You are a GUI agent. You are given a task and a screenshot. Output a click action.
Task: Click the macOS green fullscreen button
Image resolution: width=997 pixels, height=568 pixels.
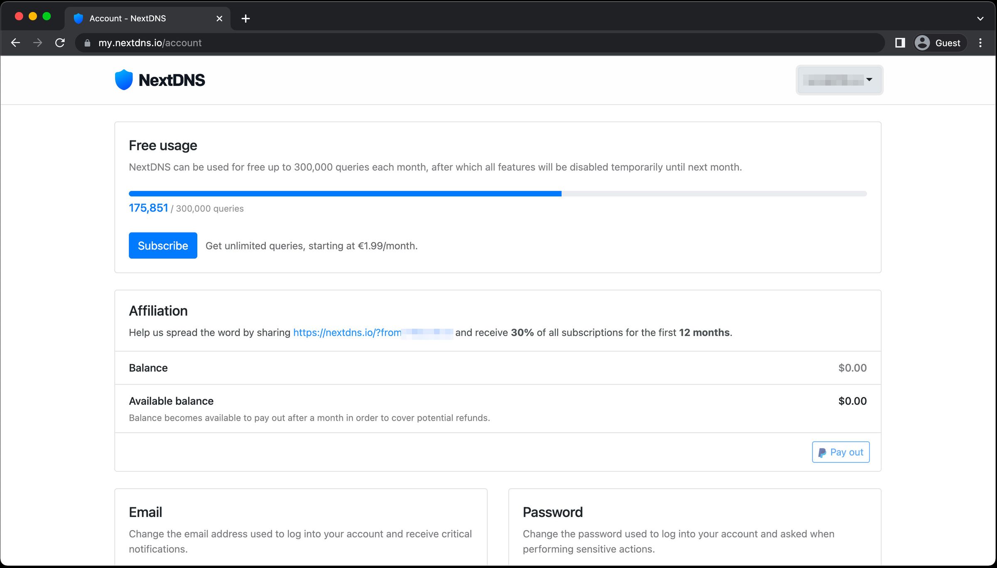click(47, 16)
